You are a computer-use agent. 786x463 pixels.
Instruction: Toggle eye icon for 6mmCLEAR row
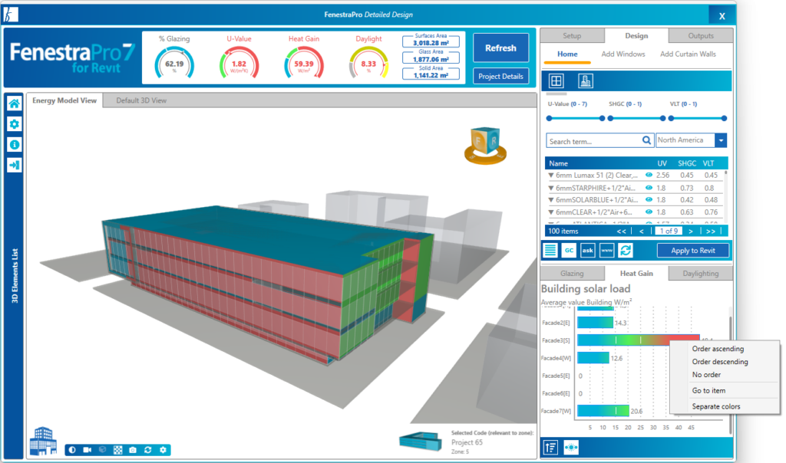649,212
